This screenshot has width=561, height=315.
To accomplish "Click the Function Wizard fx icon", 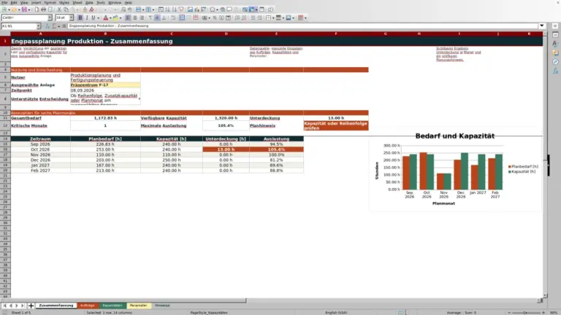I will pos(47,26).
